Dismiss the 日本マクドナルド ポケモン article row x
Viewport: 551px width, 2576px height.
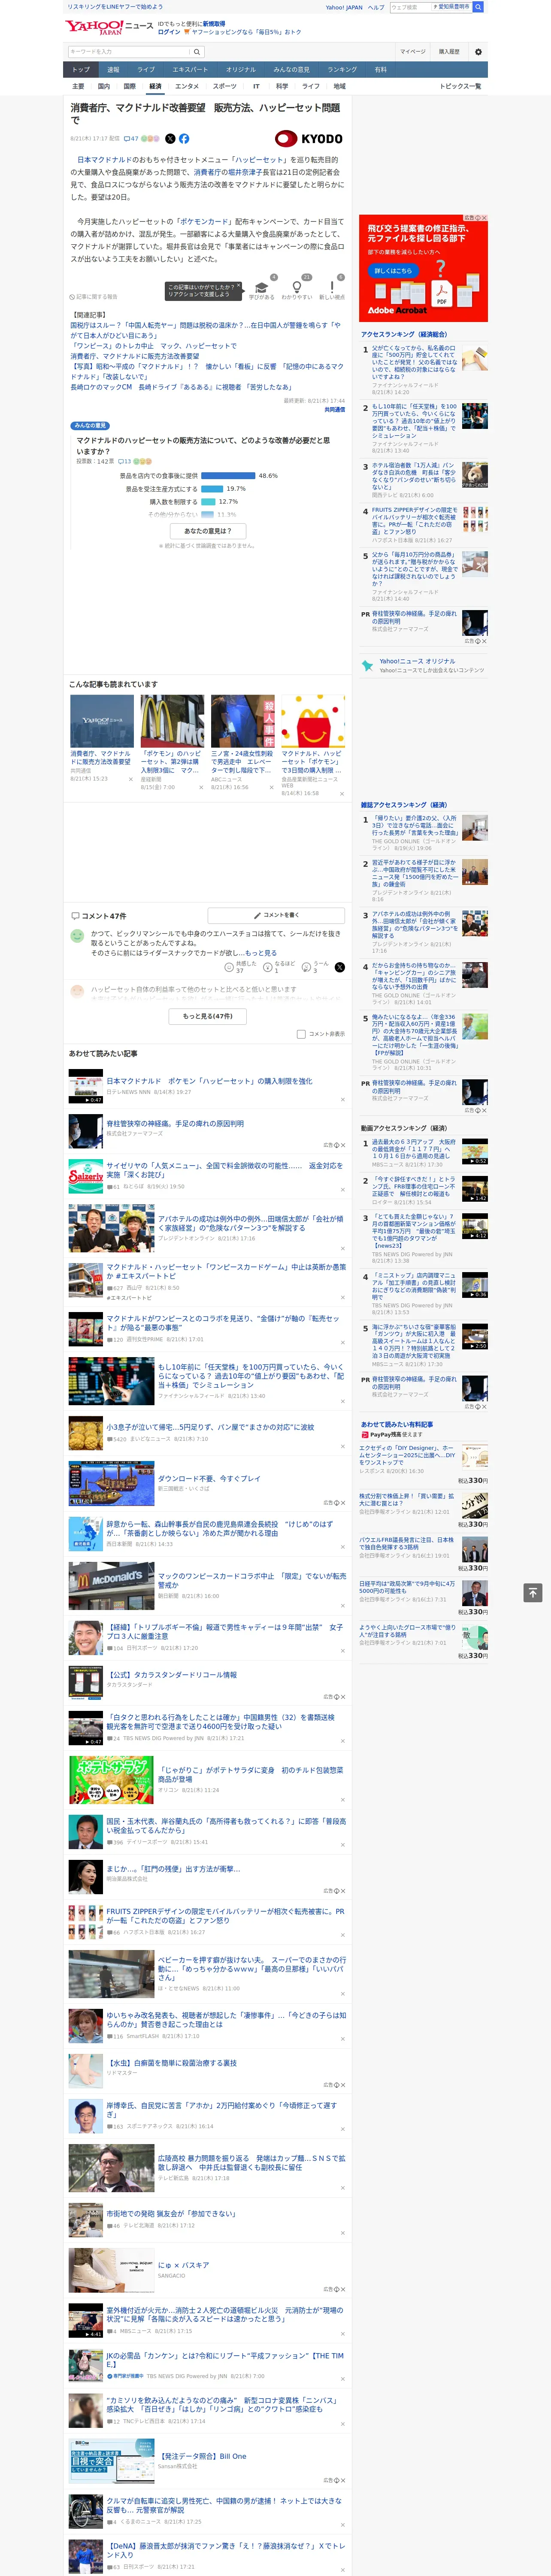pos(342,1099)
